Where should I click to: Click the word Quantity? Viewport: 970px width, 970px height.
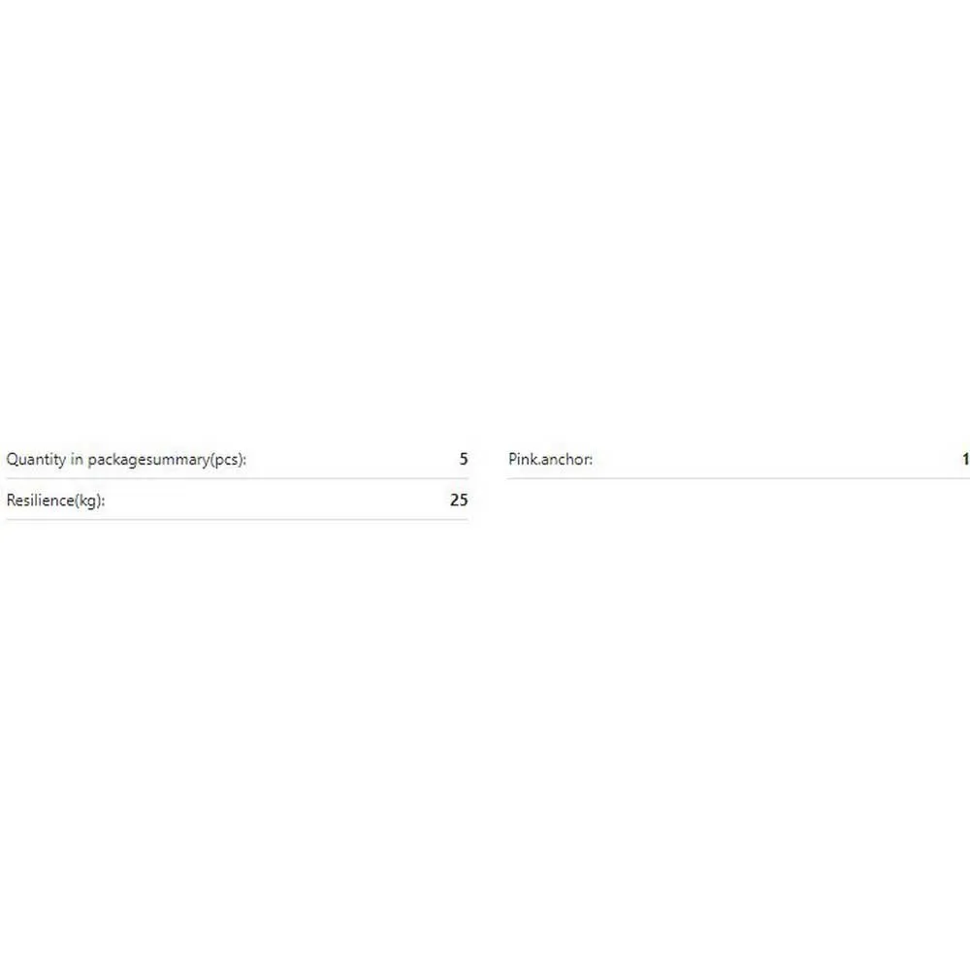click(36, 460)
